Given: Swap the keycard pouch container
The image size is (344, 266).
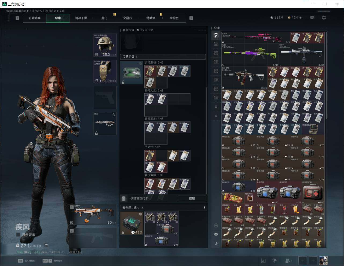Looking at the screenshot, I should 140,64.
